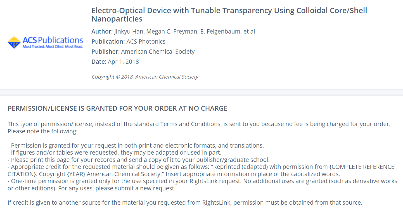
Task: Click the italic Copyright © 2018 notice
Action: 145,77
